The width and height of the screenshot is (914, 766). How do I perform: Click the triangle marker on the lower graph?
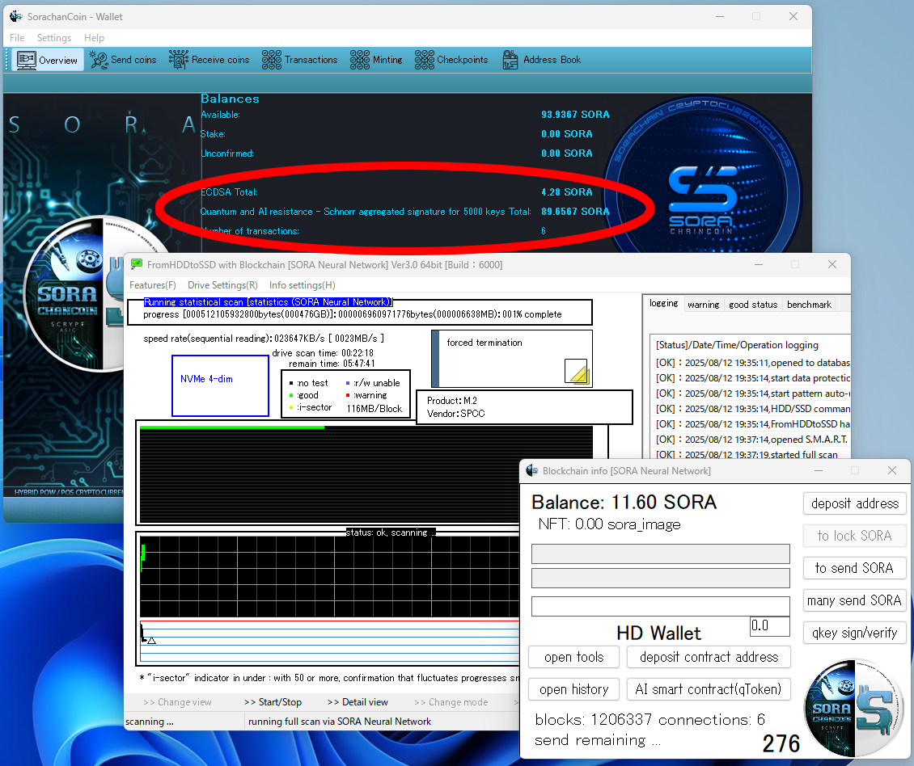[151, 640]
